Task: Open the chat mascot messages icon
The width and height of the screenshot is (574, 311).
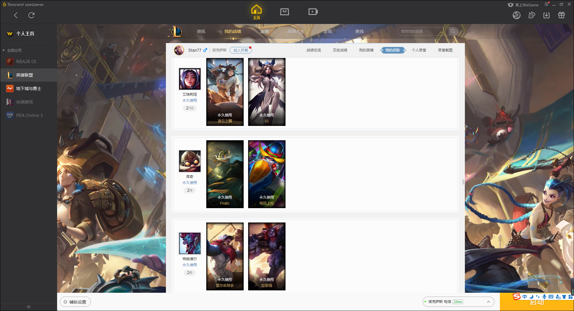Action: tap(532, 15)
